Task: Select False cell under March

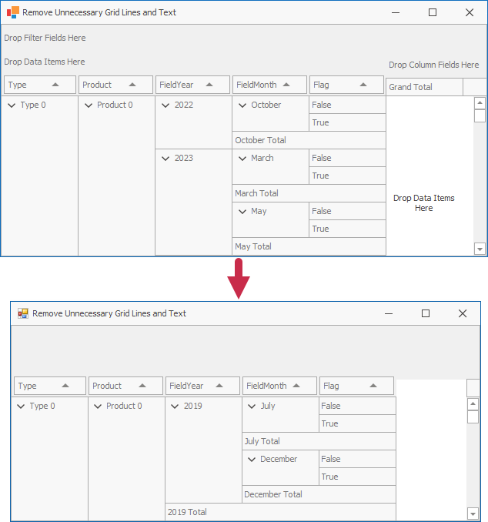Action: pyautogui.click(x=347, y=158)
